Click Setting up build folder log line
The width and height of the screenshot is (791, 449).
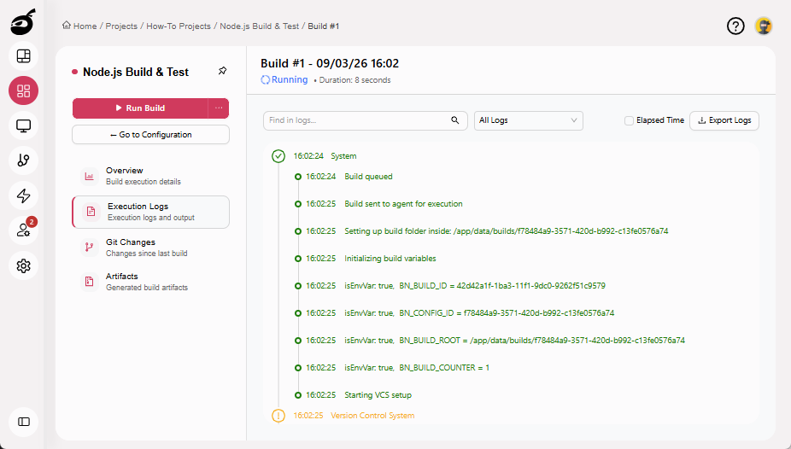pyautogui.click(x=506, y=230)
